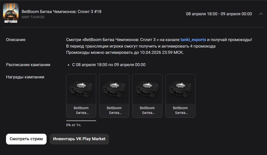Click the МИР ТАНКОВ subtitle under the title
The width and height of the screenshot is (267, 155).
(x=33, y=17)
